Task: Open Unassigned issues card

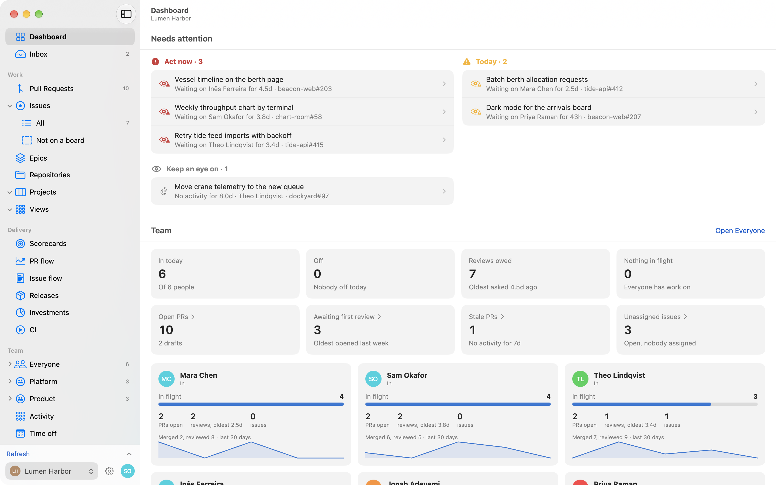Action: (x=691, y=330)
